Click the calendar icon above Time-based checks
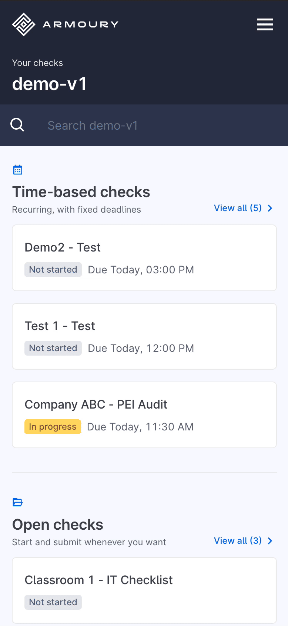 [18, 170]
